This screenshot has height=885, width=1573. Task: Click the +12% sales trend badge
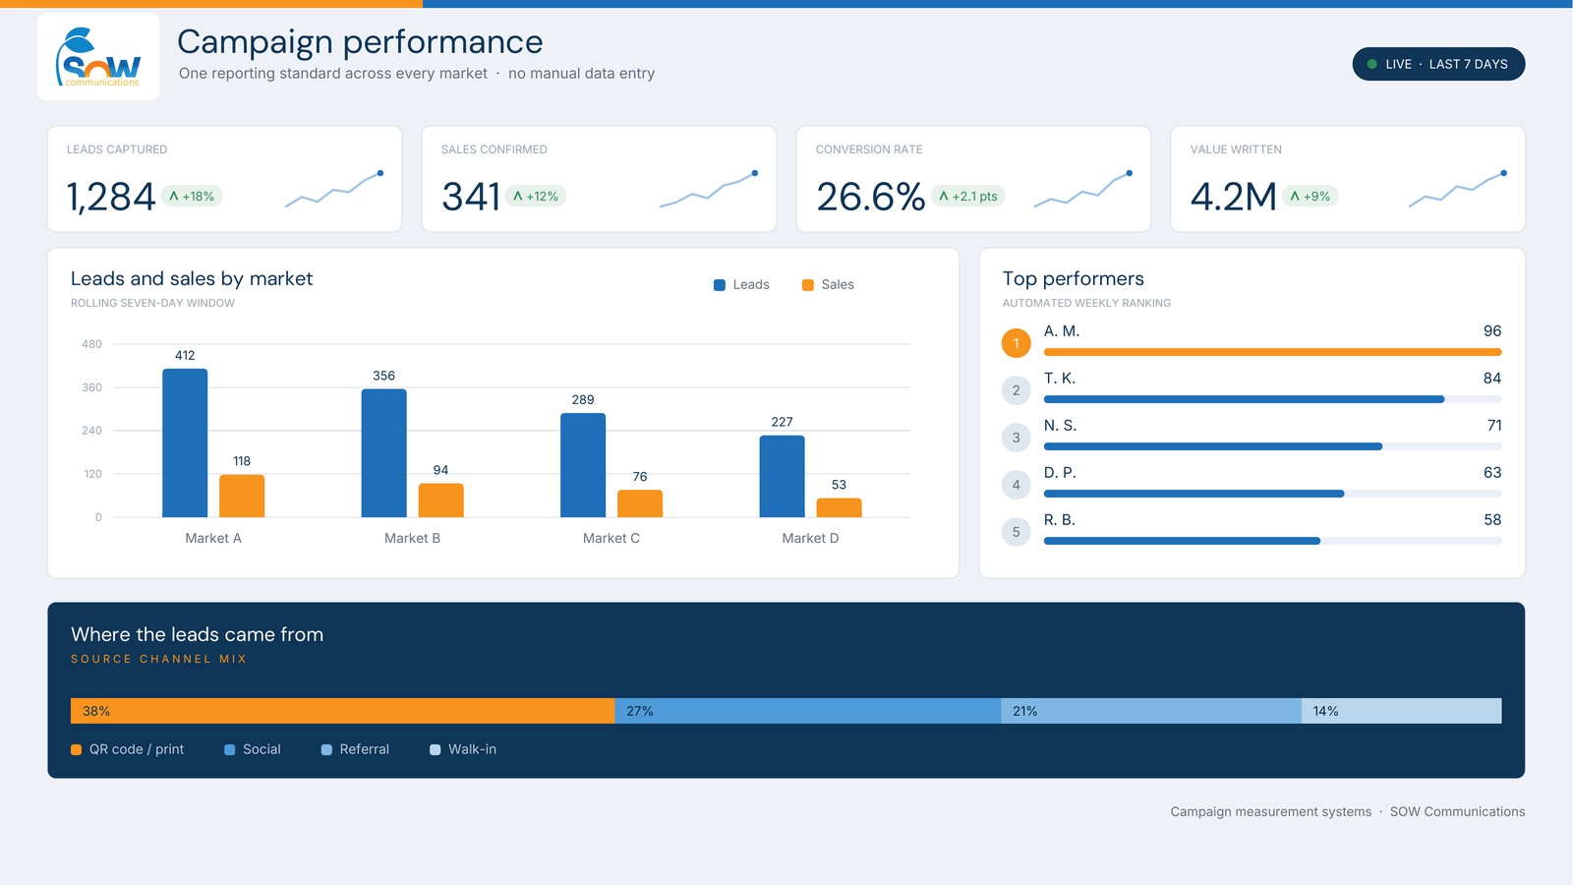(536, 196)
